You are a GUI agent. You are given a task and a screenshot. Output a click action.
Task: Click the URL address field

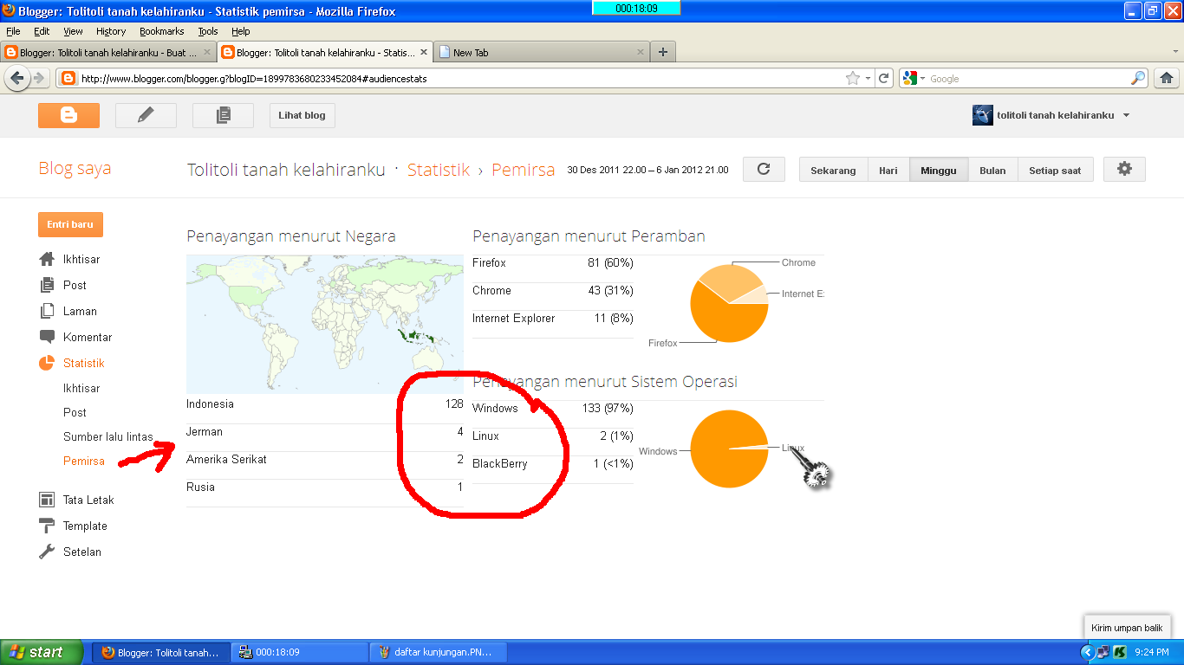pyautogui.click(x=459, y=78)
